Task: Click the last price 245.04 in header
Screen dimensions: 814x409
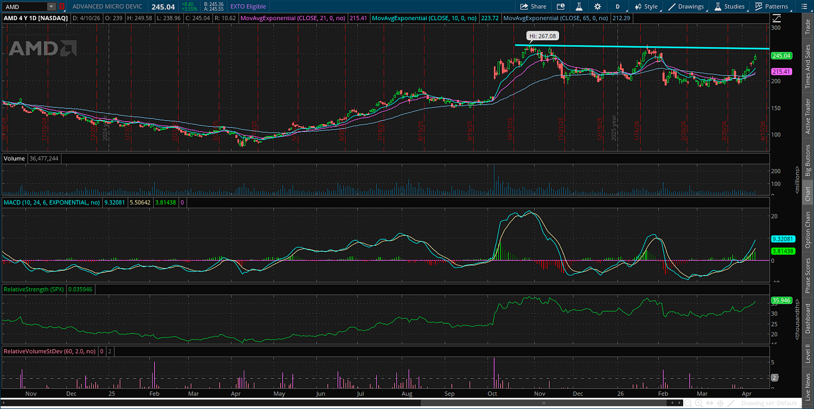Action: tap(162, 7)
